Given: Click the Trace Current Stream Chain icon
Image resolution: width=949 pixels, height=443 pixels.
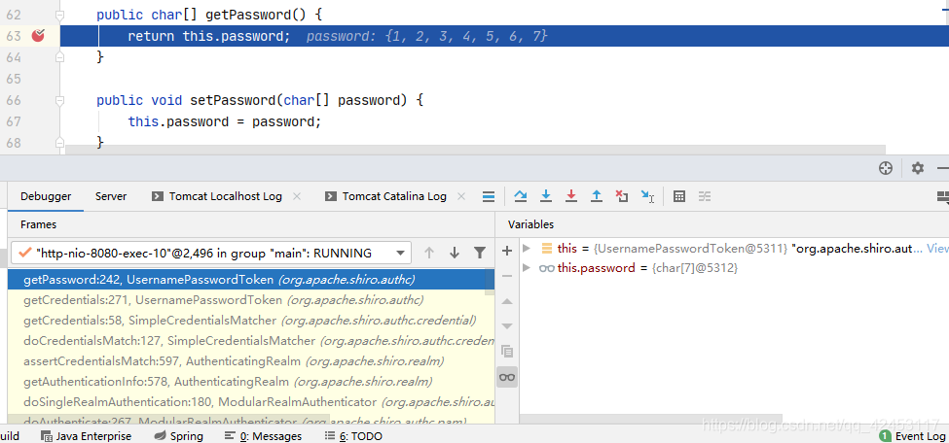Looking at the screenshot, I should 705,196.
